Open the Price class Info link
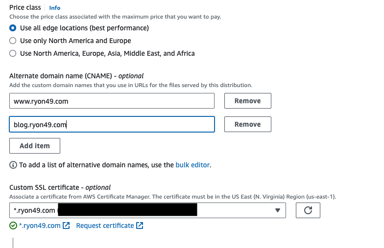Viewport: 384px width, 248px height. (x=55, y=8)
